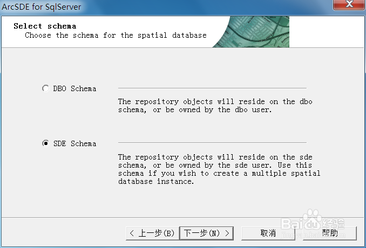This screenshot has width=366, height=248.
Task: Click the 'Select schema' heading
Action: [45, 26]
